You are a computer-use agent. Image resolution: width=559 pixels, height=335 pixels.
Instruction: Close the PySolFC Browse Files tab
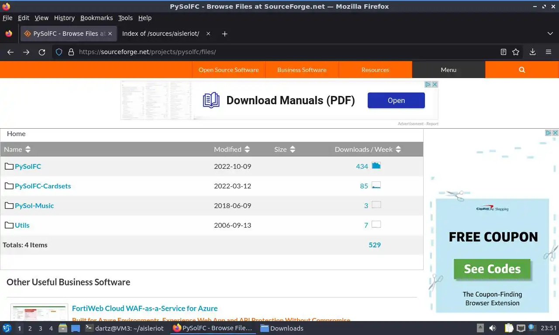tap(110, 34)
